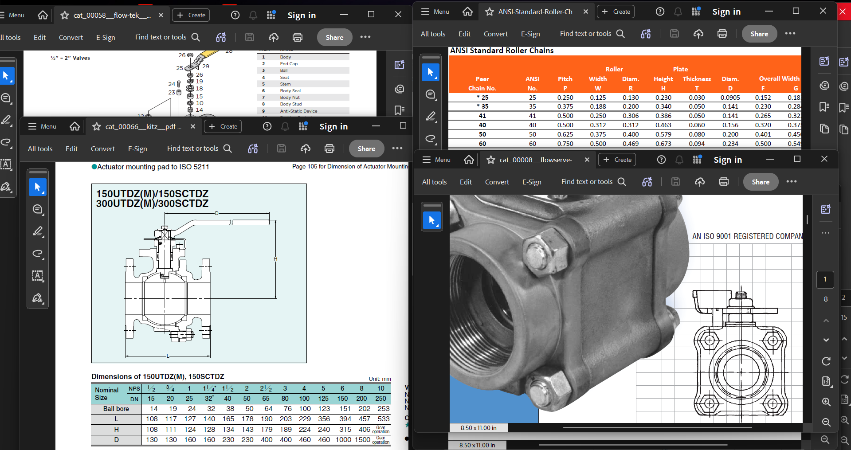Open AI Assistant icon in kitz window toolbar
Screen dimensions: 851x450
pyautogui.click(x=253, y=149)
